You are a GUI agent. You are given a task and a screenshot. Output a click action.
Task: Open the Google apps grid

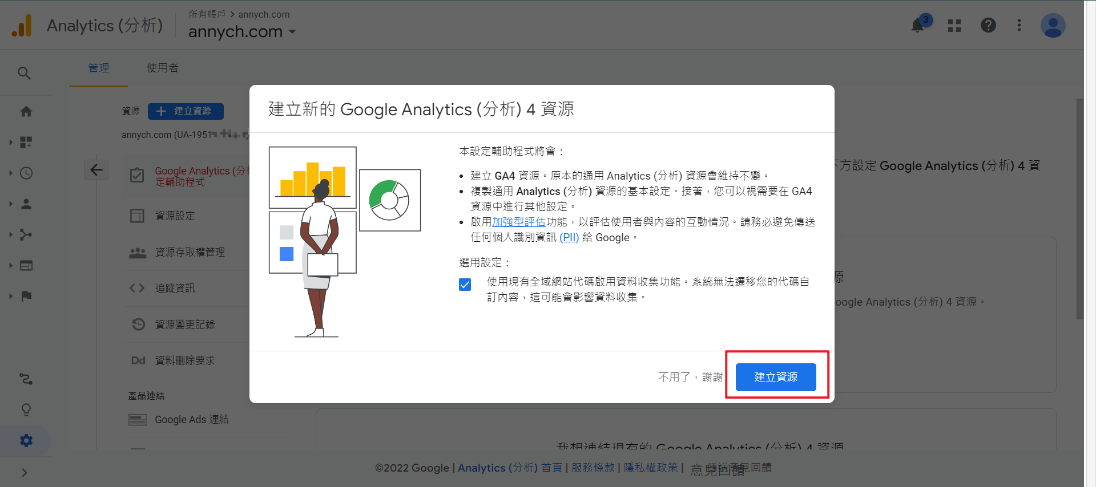click(954, 26)
